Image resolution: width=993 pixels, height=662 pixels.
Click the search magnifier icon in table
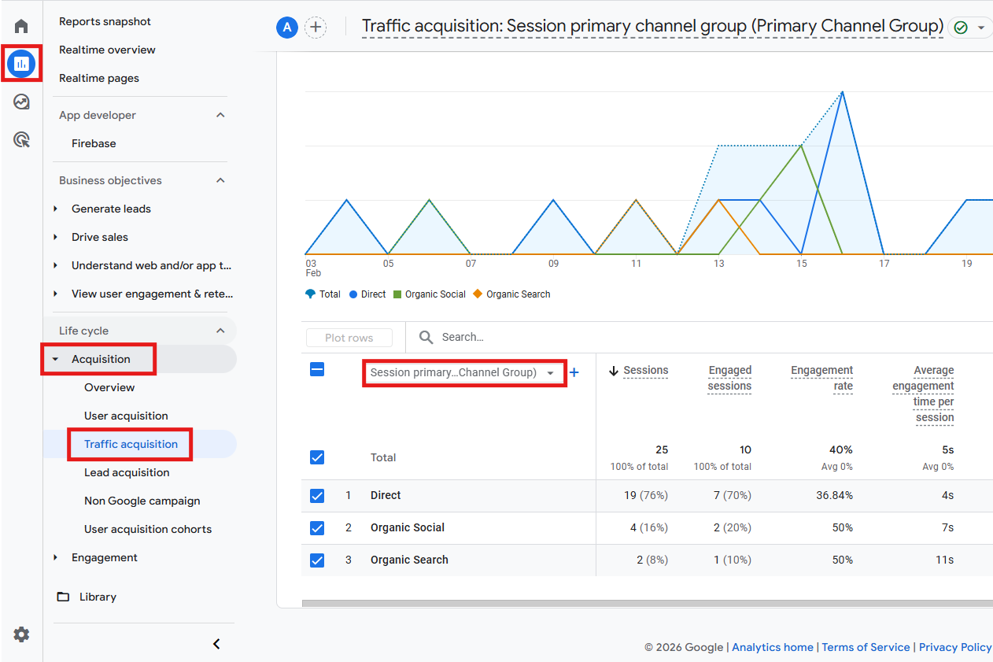tap(426, 337)
